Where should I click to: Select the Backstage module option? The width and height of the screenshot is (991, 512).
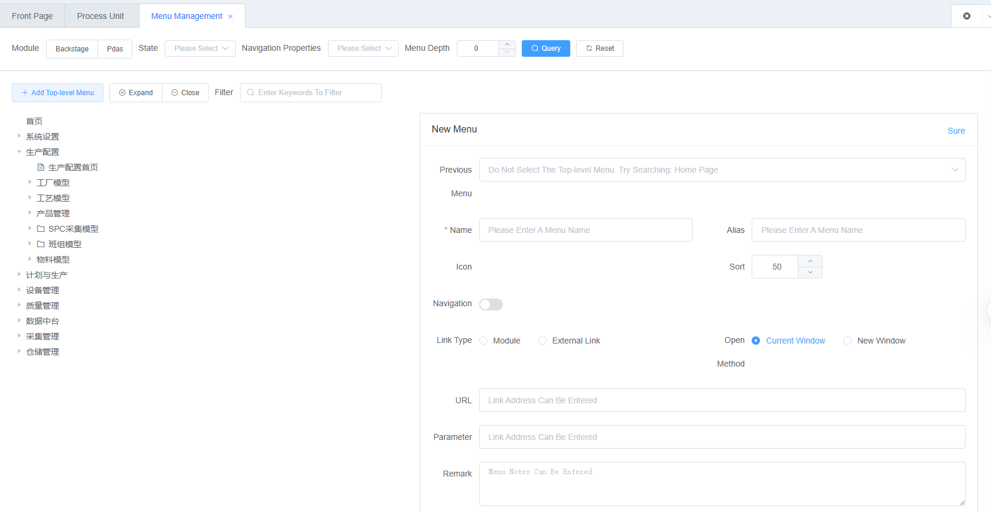tap(72, 48)
